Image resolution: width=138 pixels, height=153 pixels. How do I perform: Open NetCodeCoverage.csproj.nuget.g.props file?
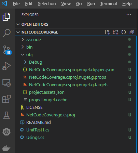[x=75, y=77]
